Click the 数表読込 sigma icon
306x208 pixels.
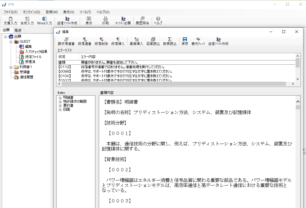tap(169, 41)
